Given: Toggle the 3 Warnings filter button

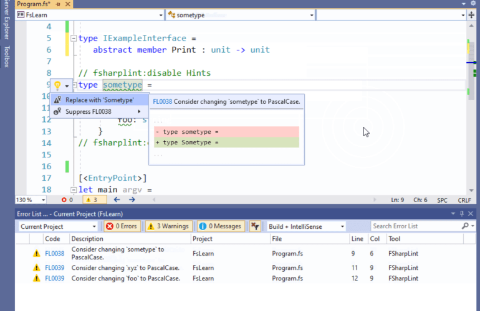Looking at the screenshot, I should click(x=169, y=226).
